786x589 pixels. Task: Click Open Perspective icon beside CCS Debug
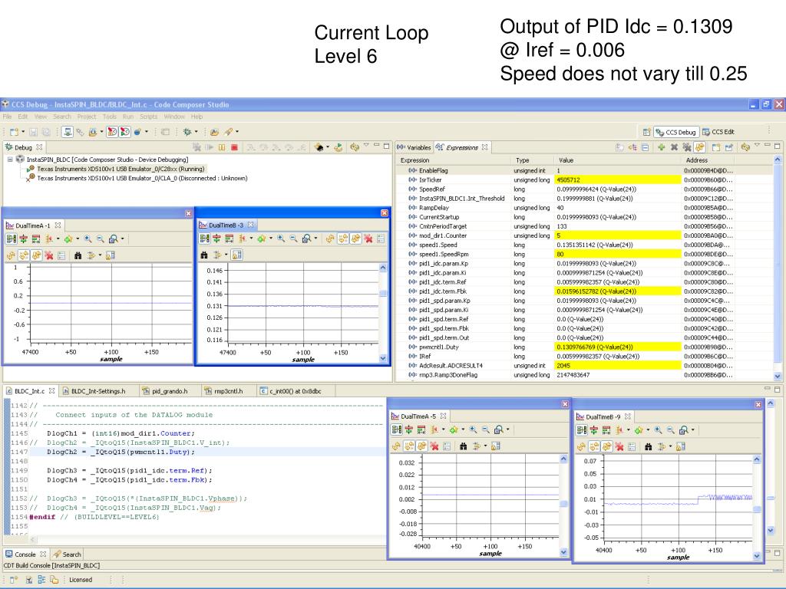point(646,132)
